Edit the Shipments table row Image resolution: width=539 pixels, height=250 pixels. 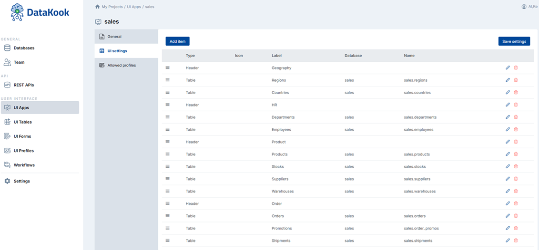tap(508, 240)
